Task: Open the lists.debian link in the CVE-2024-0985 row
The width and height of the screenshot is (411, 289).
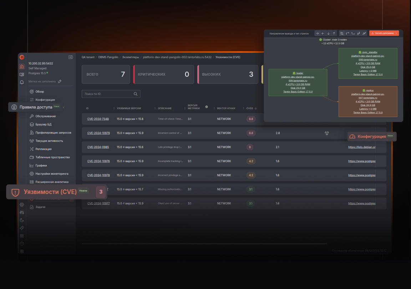Action: [362, 147]
